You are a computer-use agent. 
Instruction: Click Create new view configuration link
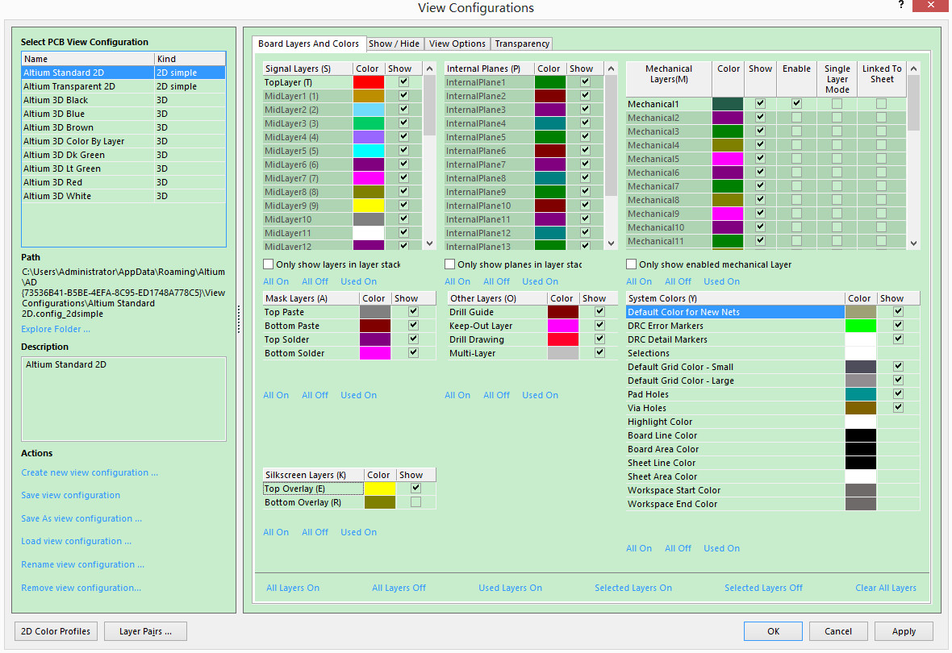90,472
